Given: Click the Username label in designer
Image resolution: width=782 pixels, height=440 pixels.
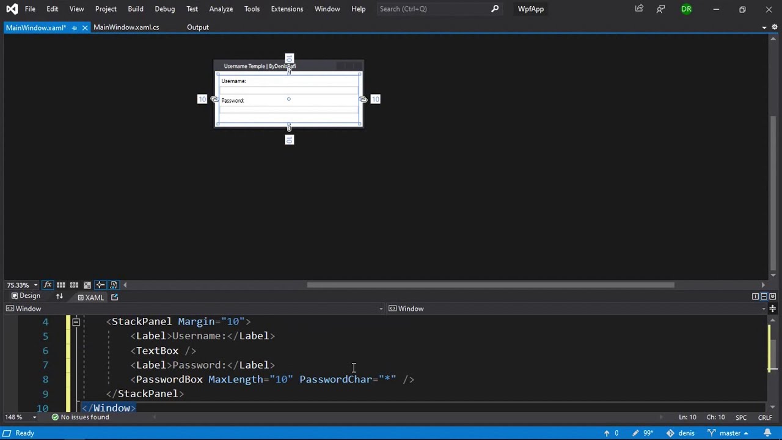Looking at the screenshot, I should tap(233, 81).
